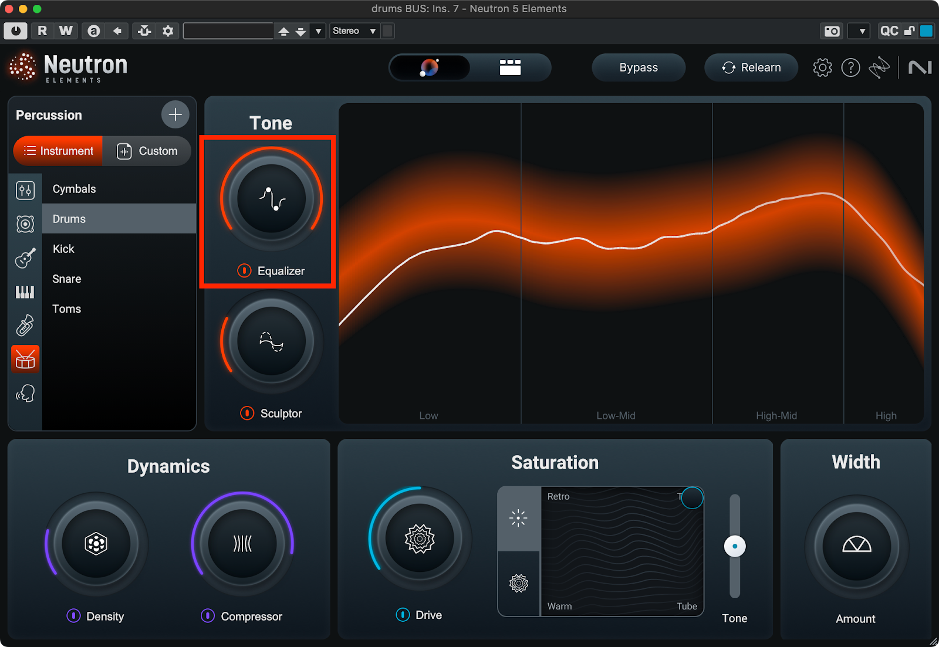Click the saturation Drive knob
This screenshot has width=939, height=647.
[x=420, y=538]
